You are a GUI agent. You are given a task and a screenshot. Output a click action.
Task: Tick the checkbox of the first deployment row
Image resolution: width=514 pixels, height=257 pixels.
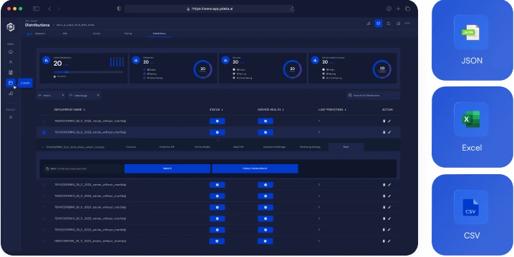click(x=44, y=121)
